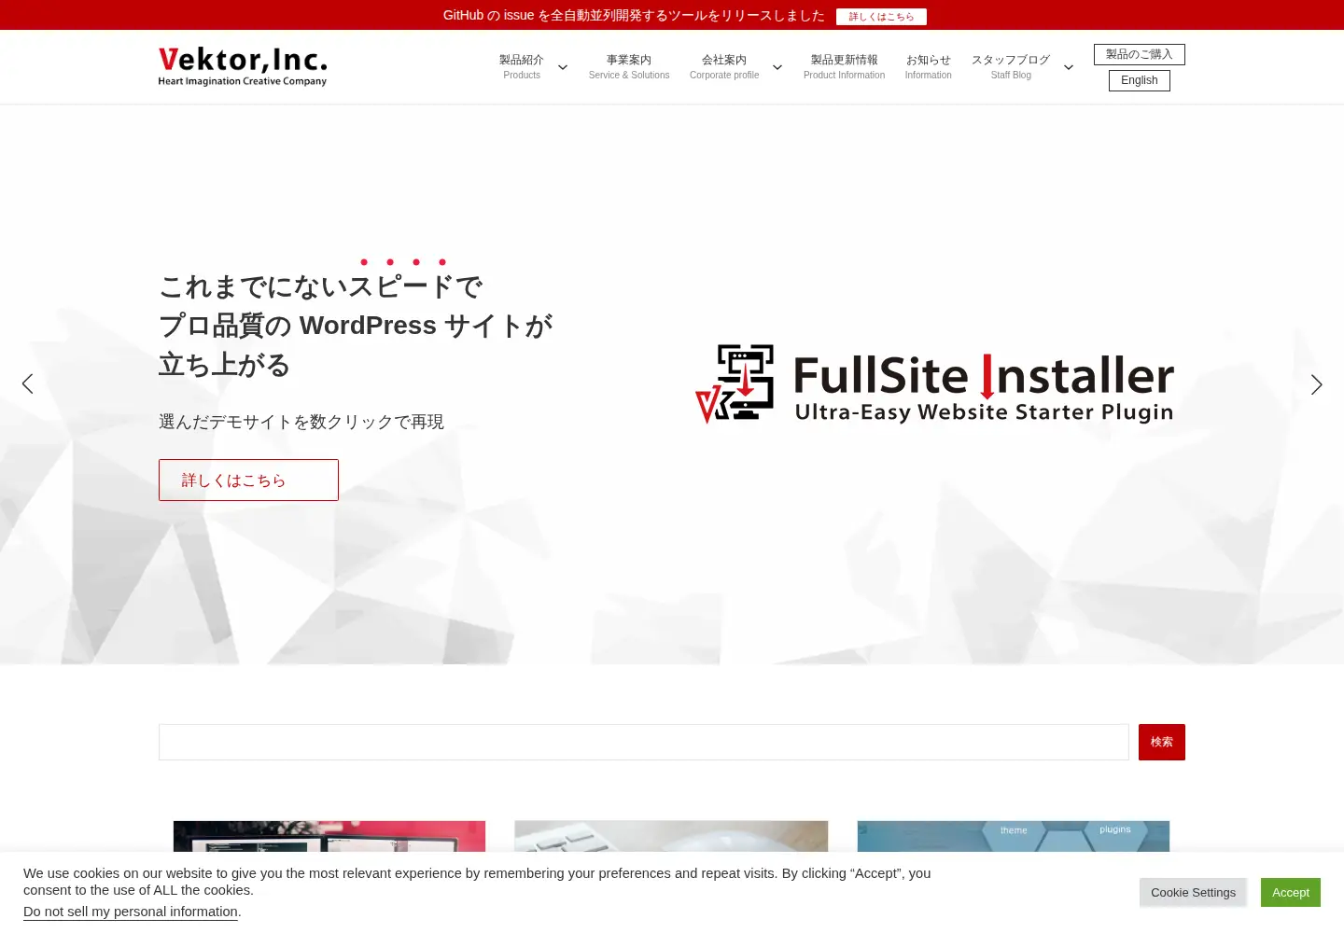Open the theme and plugins article thumbnail

1014,837
